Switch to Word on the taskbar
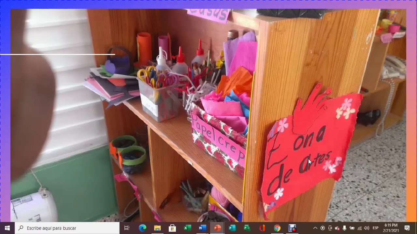This screenshot has width=417, height=234. [x=202, y=228]
